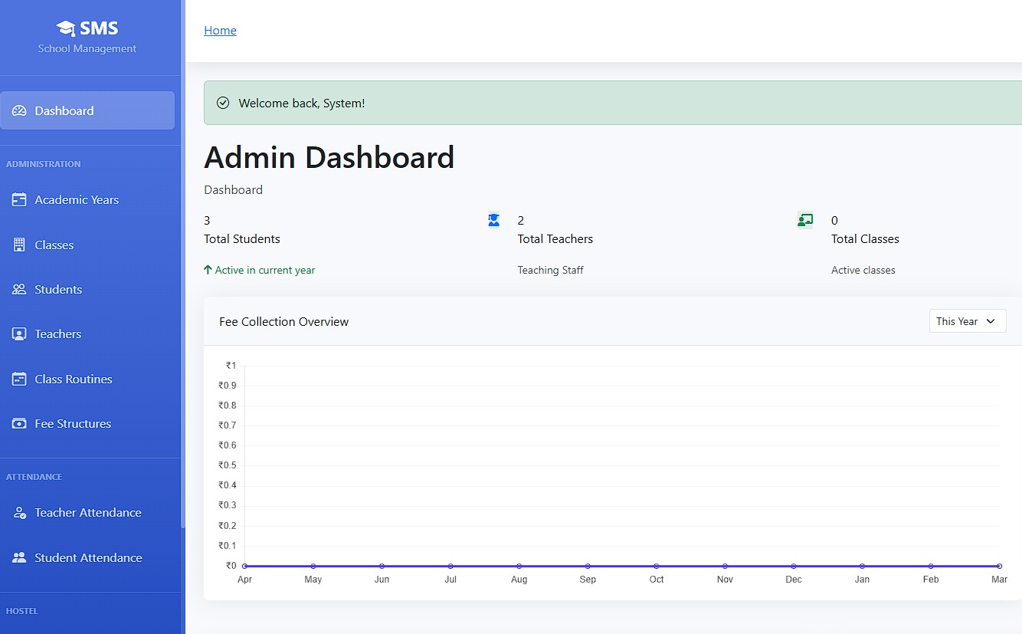Viewport: 1022px width, 634px height.
Task: Open Class Routines in the sidebar
Action: point(74,379)
